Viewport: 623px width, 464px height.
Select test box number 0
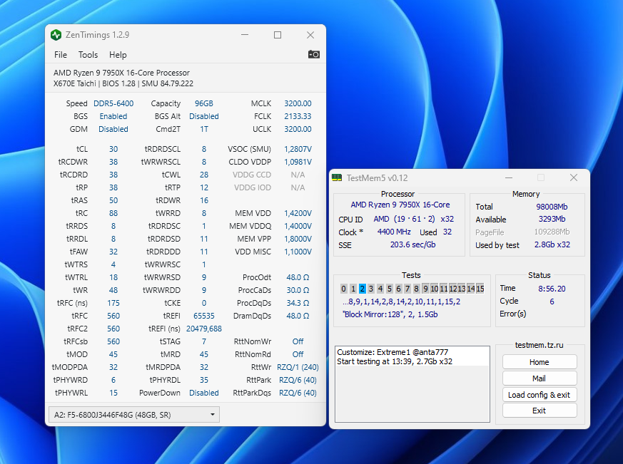click(344, 289)
